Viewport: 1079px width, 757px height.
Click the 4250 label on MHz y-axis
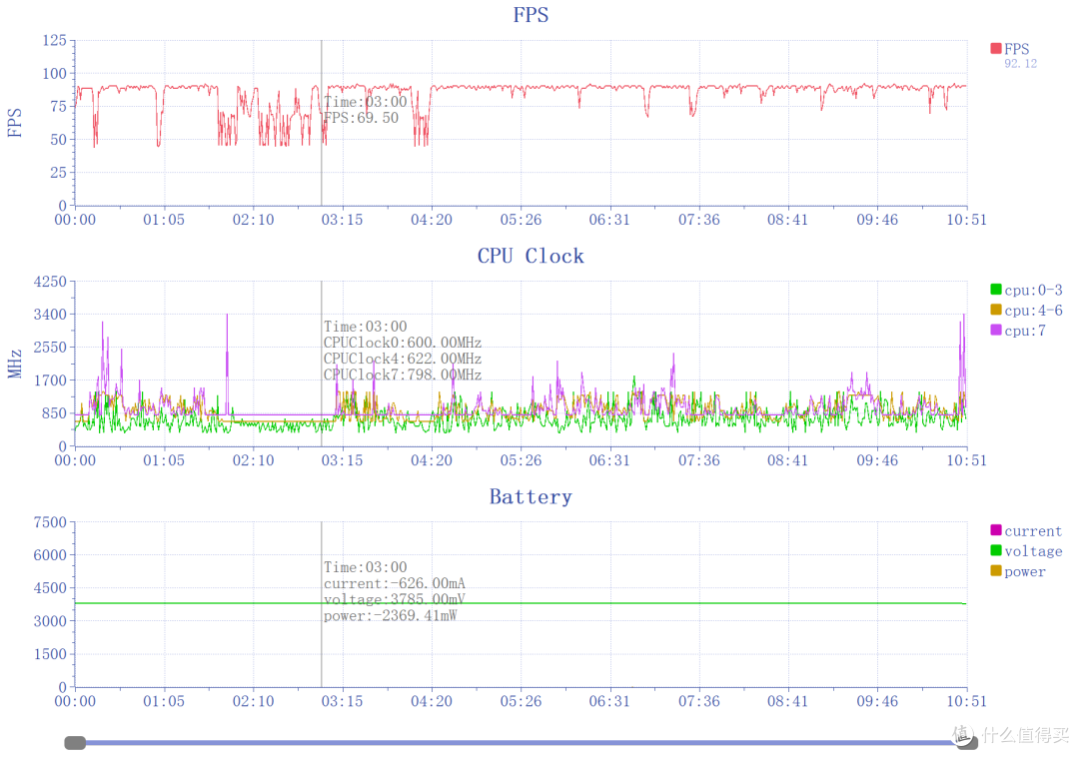[50, 282]
